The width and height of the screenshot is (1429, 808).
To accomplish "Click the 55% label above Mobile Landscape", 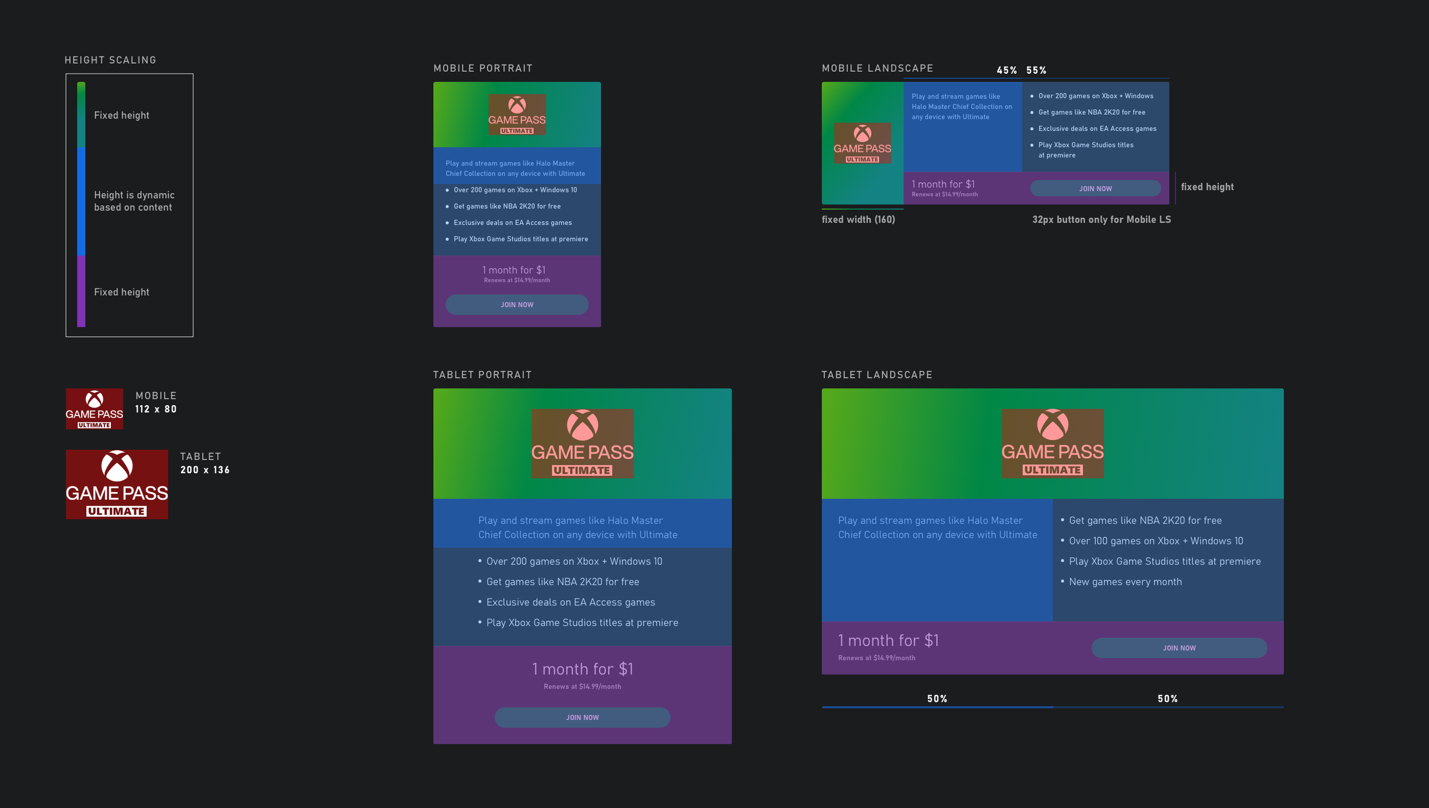I will [1036, 70].
